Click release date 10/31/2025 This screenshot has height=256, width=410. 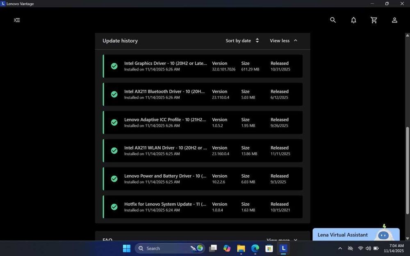tap(280, 69)
